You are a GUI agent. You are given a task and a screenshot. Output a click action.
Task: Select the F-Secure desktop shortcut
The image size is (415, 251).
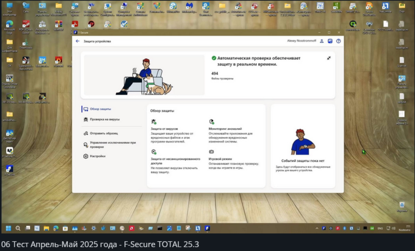(x=10, y=171)
